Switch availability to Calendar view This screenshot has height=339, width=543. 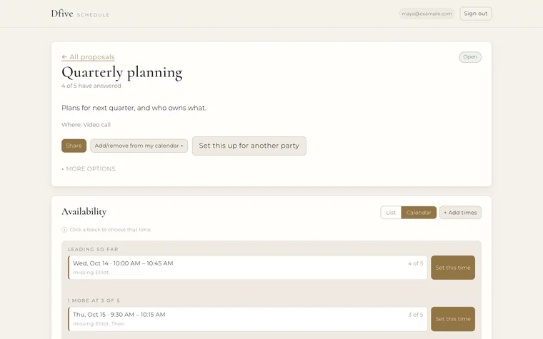pyautogui.click(x=419, y=213)
